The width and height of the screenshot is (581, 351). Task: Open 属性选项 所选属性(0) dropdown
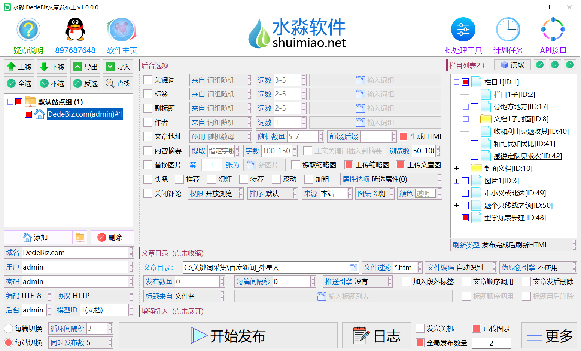[x=392, y=179]
